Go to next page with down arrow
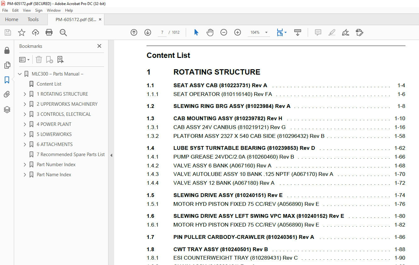The width and height of the screenshot is (419, 265). click(148, 32)
